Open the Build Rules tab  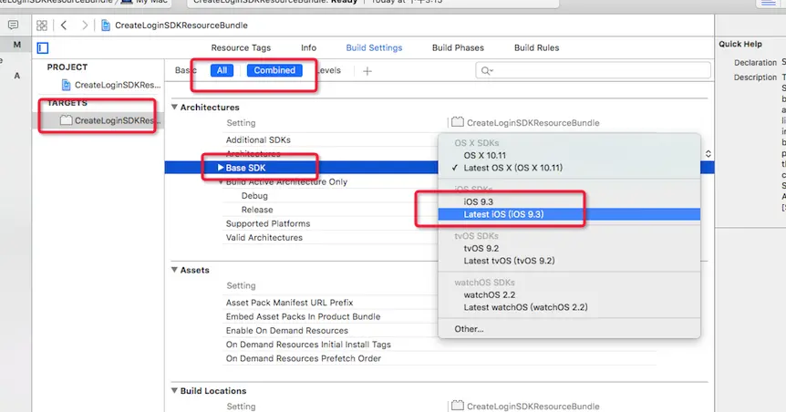pyautogui.click(x=536, y=47)
